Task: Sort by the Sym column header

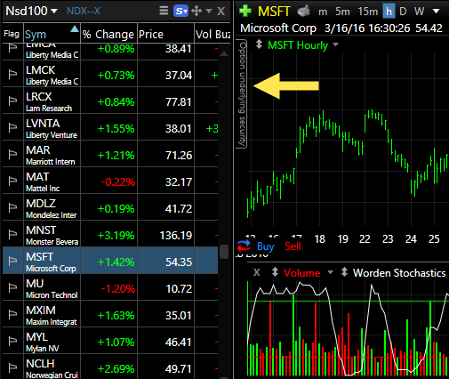Action: tap(52, 34)
